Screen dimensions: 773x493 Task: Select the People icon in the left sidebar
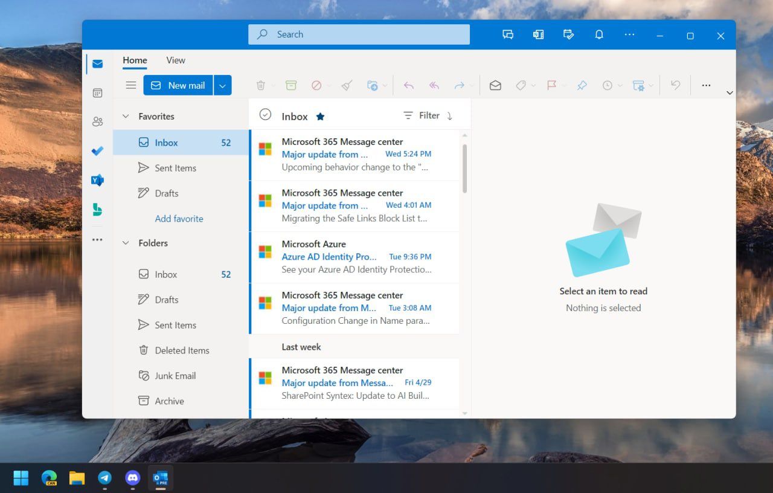pyautogui.click(x=97, y=121)
